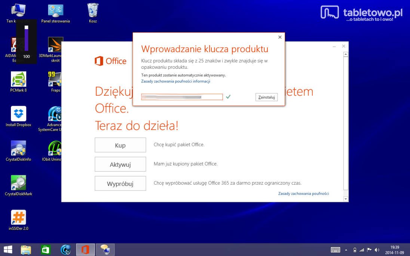Screen dimensions: 410x256
Task: Click the battery tray icon
Action: click(x=355, y=250)
